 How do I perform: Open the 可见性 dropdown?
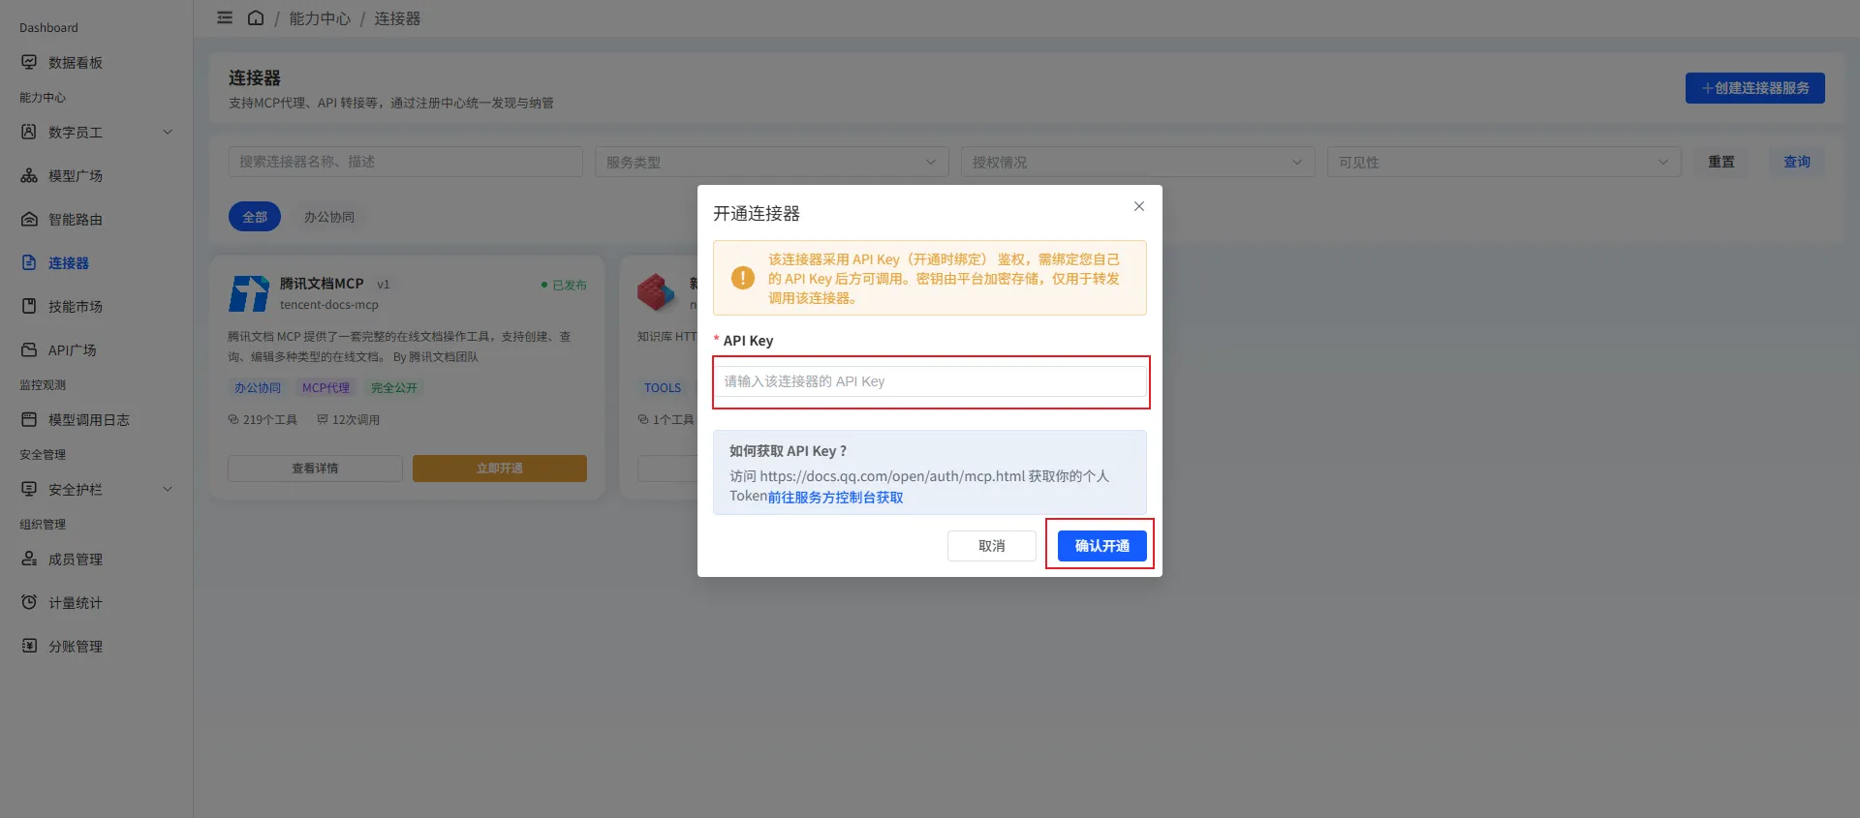pos(1504,162)
